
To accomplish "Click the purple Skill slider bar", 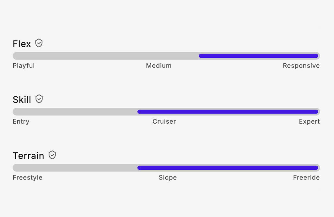I will pos(228,112).
